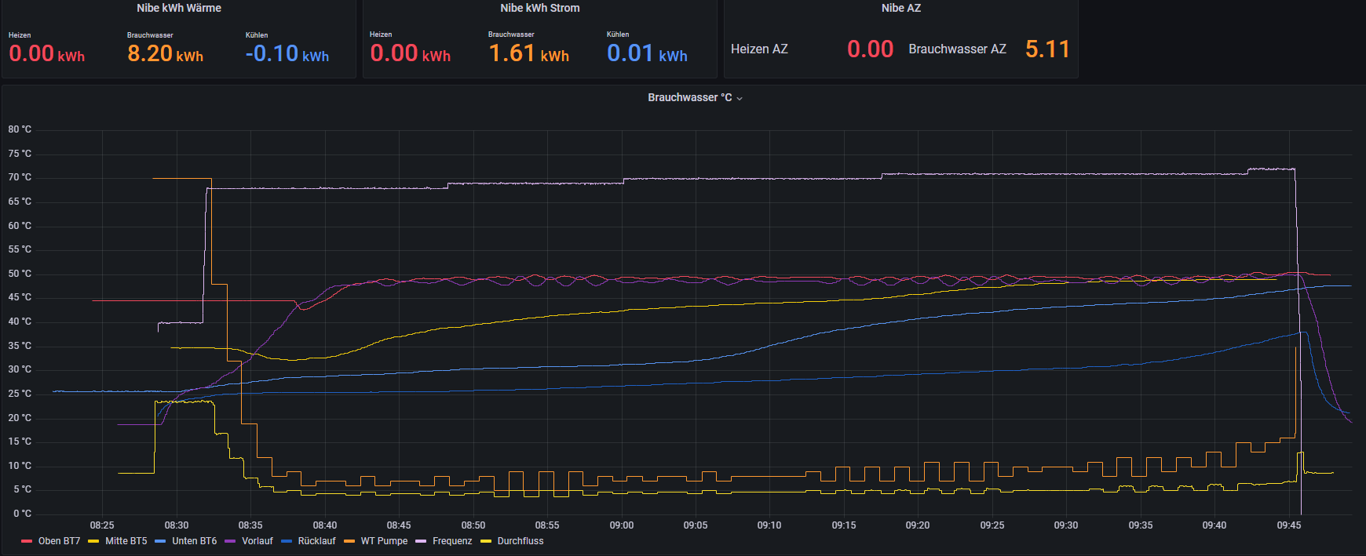Click the Heizen AZ value 0.00
Screen dimensions: 1366x556
pyautogui.click(x=870, y=49)
